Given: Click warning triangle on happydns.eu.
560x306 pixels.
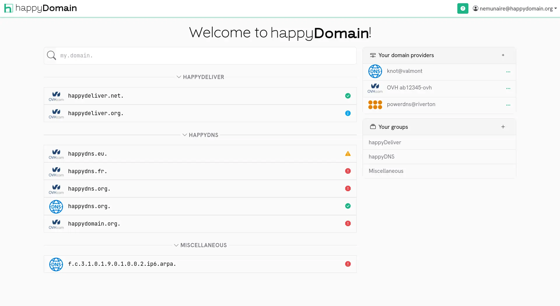Looking at the screenshot, I should 348,154.
